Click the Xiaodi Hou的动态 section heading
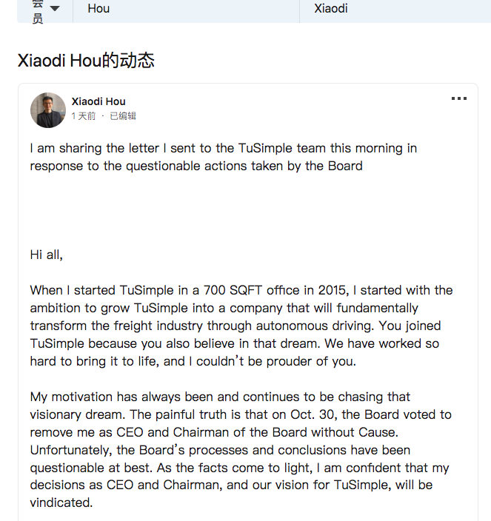Image resolution: width=491 pixels, height=521 pixels. [x=86, y=61]
